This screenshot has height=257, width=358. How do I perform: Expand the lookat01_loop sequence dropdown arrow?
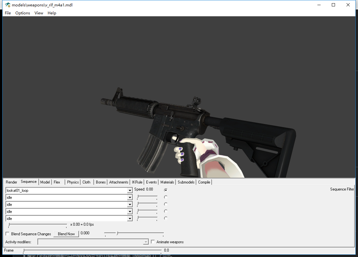pyautogui.click(x=130, y=191)
